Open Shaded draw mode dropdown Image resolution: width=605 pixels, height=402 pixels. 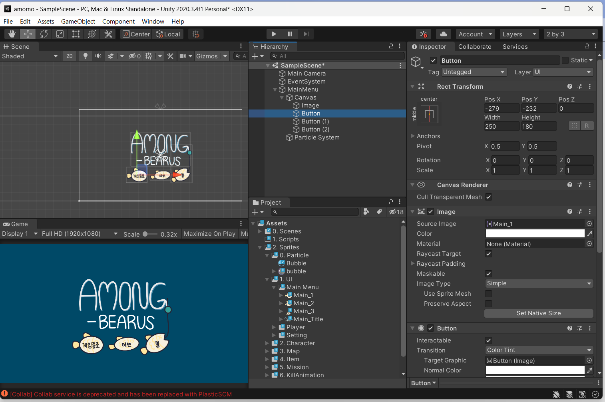[30, 56]
